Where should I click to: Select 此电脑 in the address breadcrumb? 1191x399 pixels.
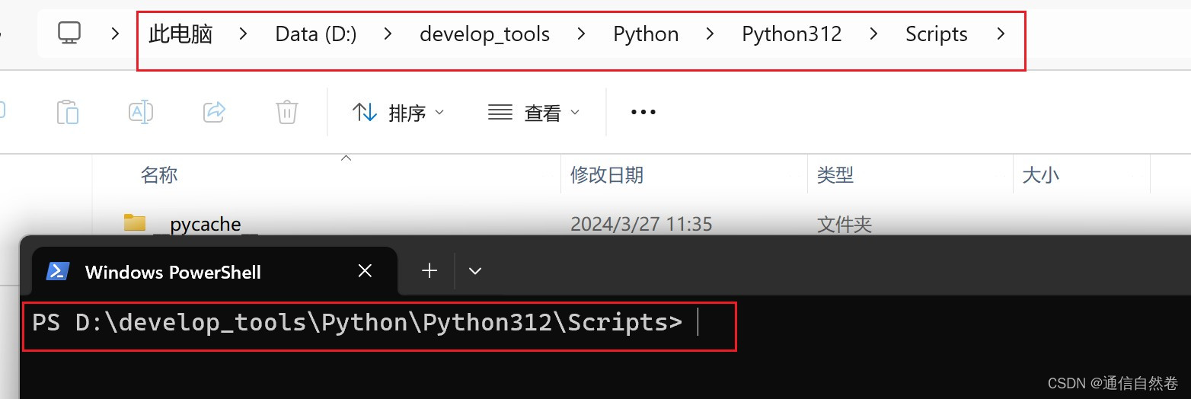180,34
